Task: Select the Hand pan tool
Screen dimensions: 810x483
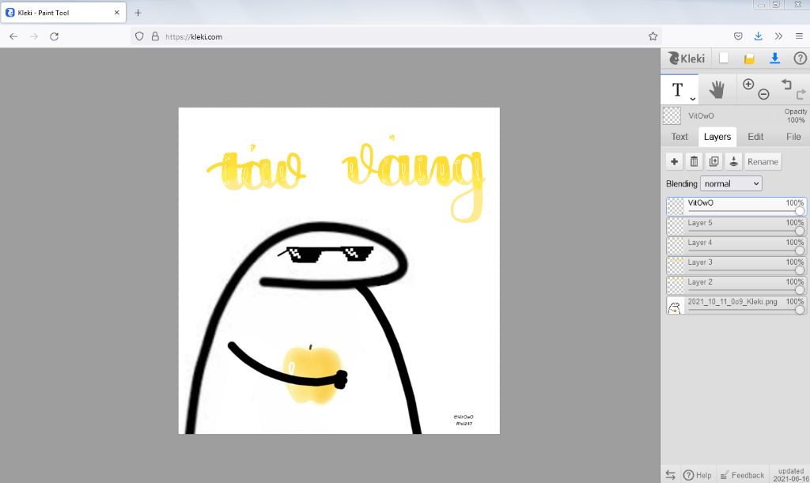Action: point(716,89)
